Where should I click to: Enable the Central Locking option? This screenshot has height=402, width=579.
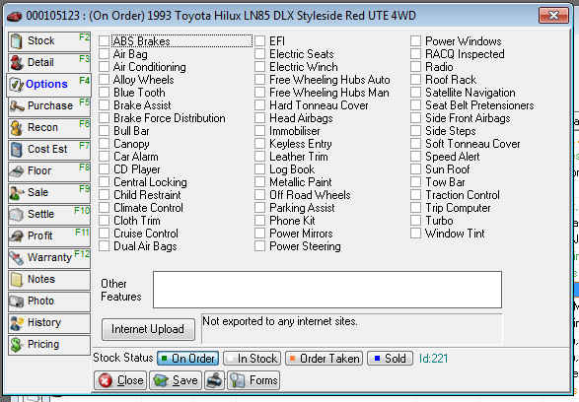coord(105,182)
